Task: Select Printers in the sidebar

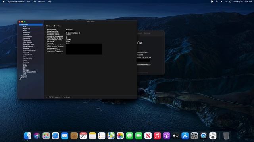Action: pos(26,62)
